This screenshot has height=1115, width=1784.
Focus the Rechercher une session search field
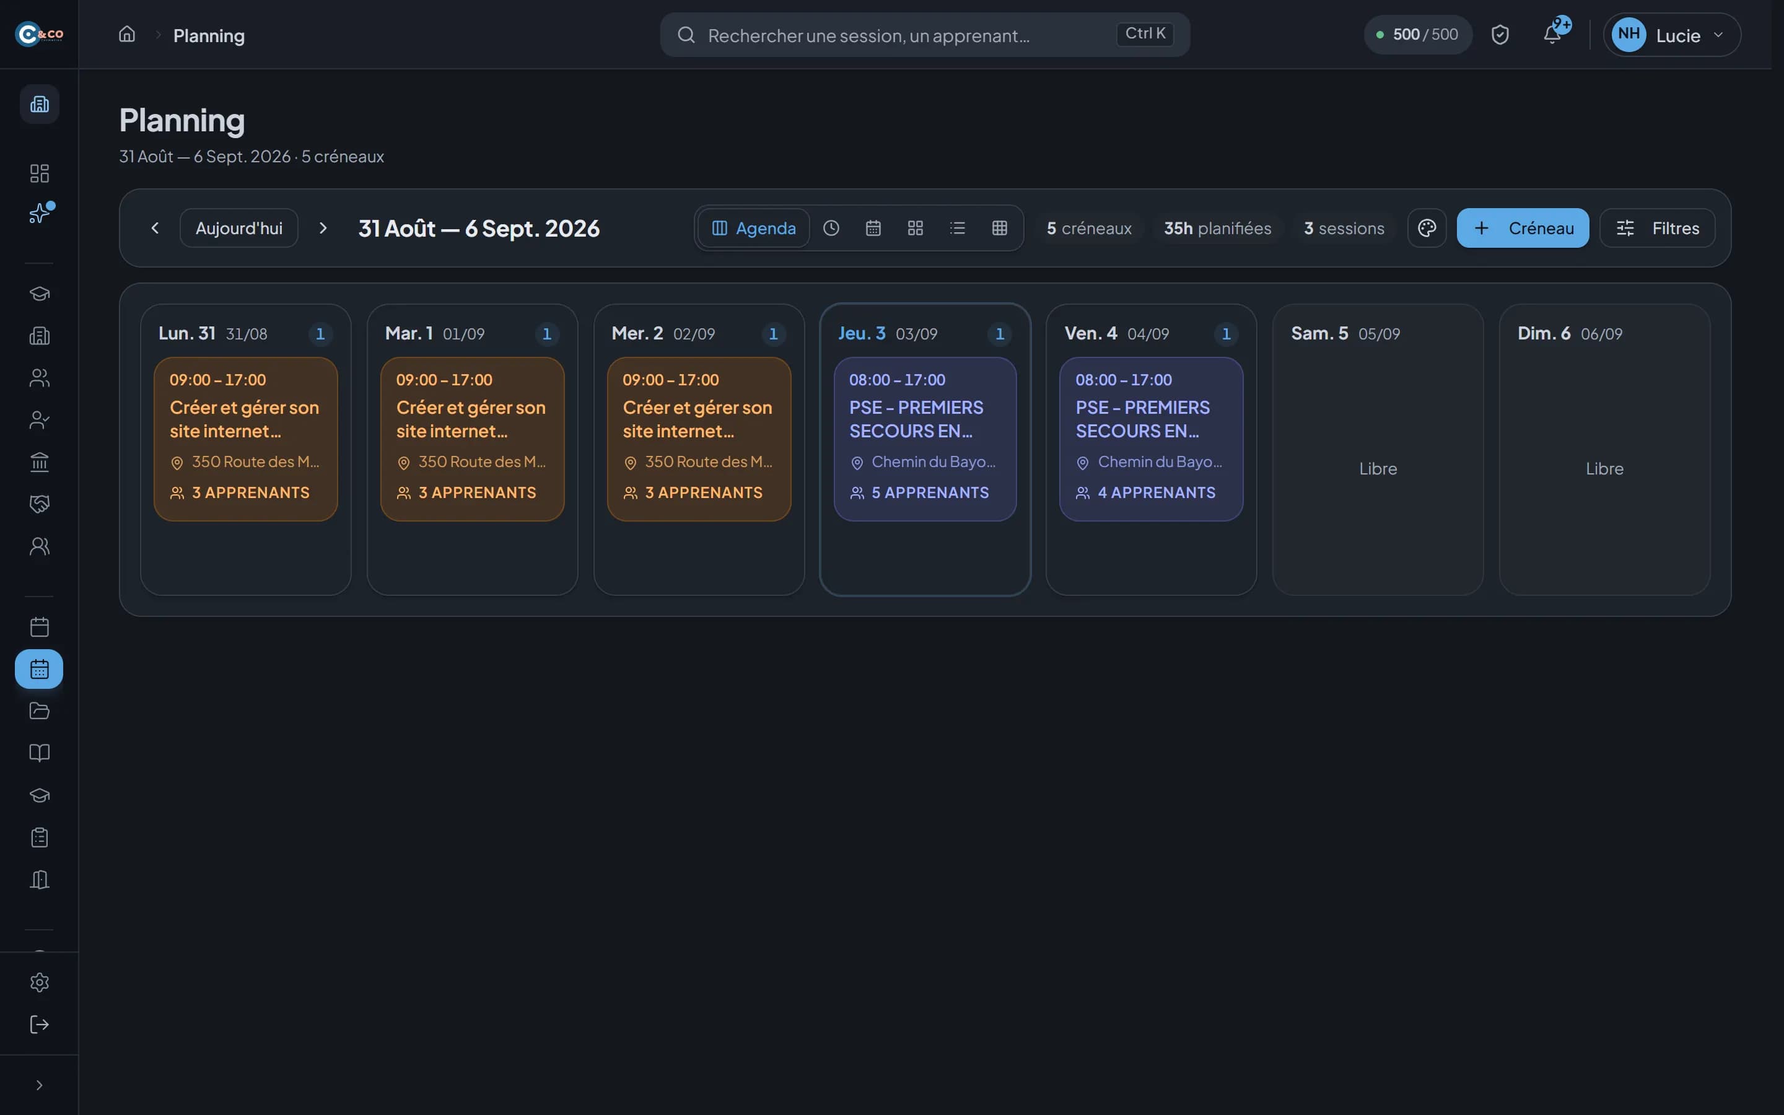coord(924,35)
